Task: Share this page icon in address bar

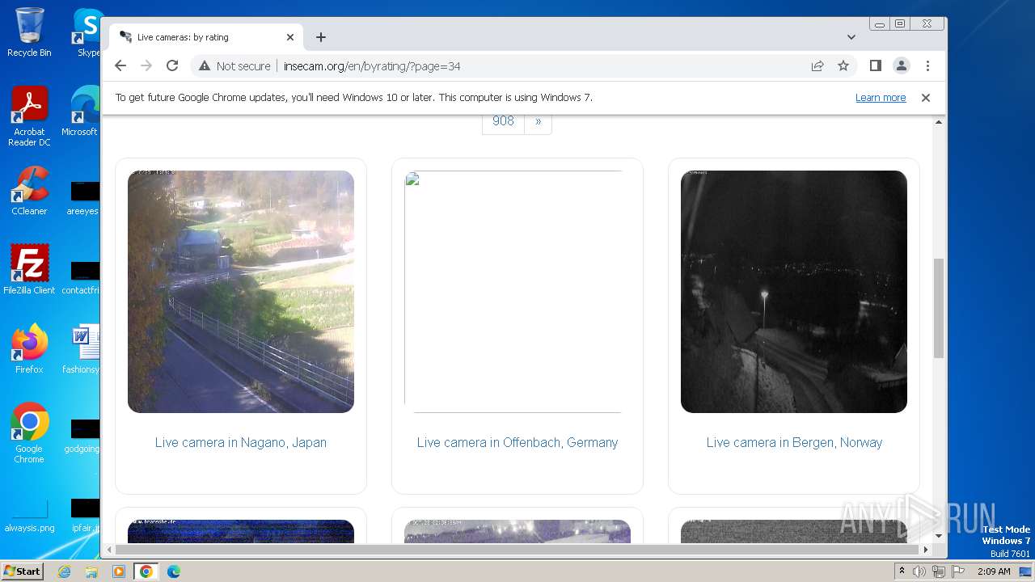Action: click(817, 65)
